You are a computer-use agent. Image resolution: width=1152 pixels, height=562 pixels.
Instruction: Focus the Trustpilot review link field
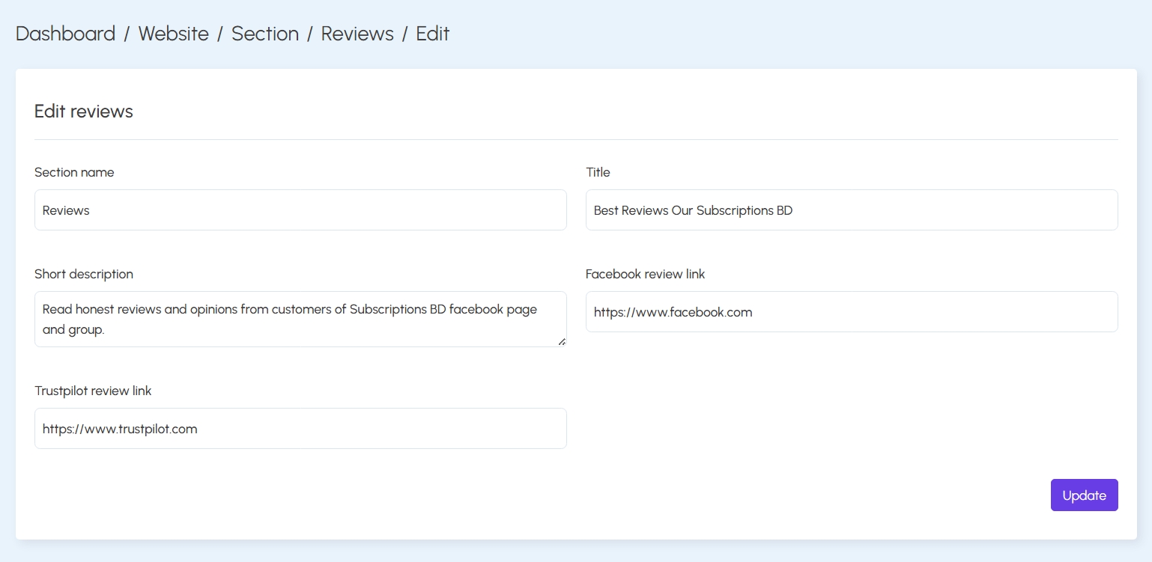coord(300,428)
